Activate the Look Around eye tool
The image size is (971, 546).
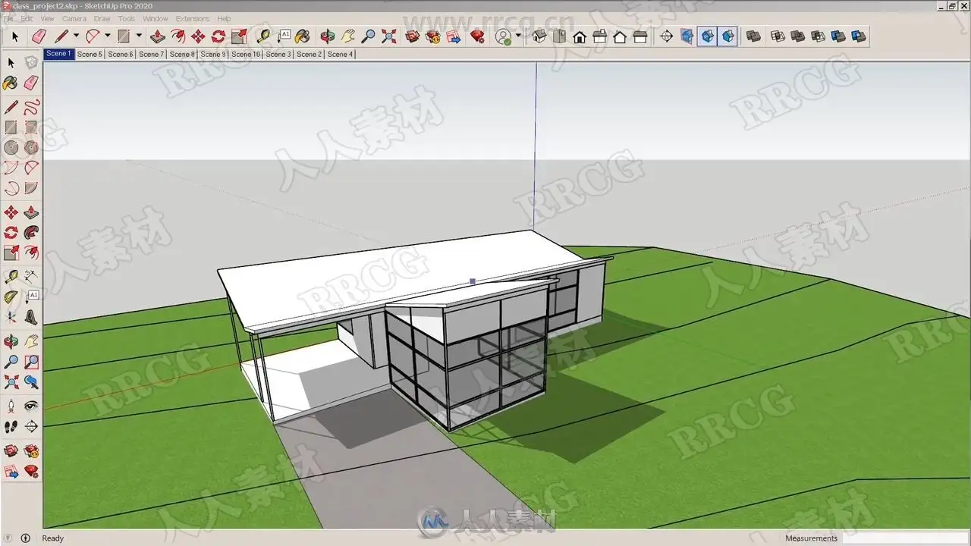click(x=31, y=406)
